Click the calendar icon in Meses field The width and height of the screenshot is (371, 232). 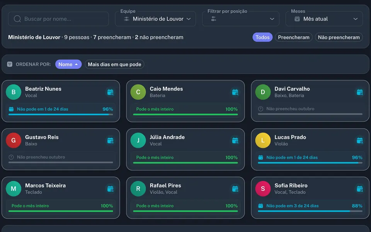[x=297, y=19]
